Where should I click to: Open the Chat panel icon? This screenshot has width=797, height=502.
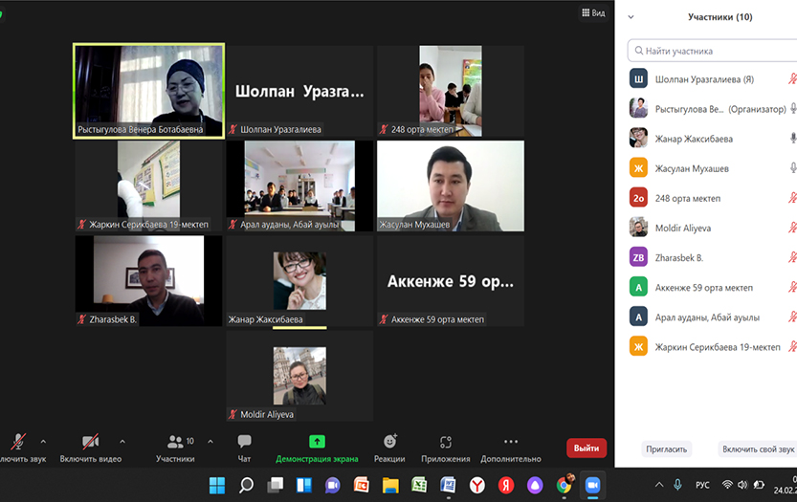click(244, 442)
